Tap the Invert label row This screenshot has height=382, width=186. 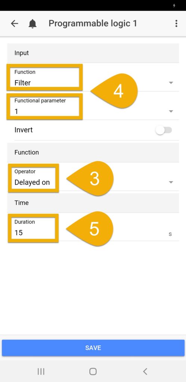point(93,130)
